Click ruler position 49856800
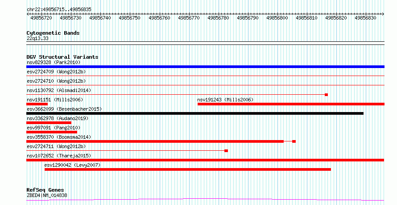The image size is (397, 205). pyautogui.click(x=277, y=18)
